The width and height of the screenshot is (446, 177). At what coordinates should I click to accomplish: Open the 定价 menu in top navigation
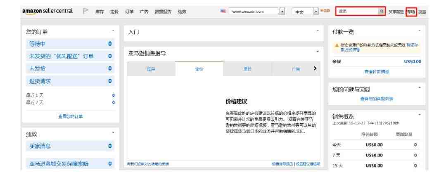click(x=114, y=12)
